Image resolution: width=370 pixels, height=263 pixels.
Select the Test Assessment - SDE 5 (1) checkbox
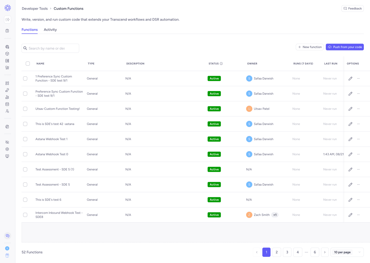[25, 170]
